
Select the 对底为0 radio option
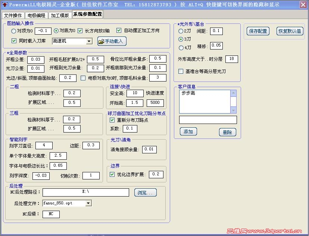click(56, 31)
